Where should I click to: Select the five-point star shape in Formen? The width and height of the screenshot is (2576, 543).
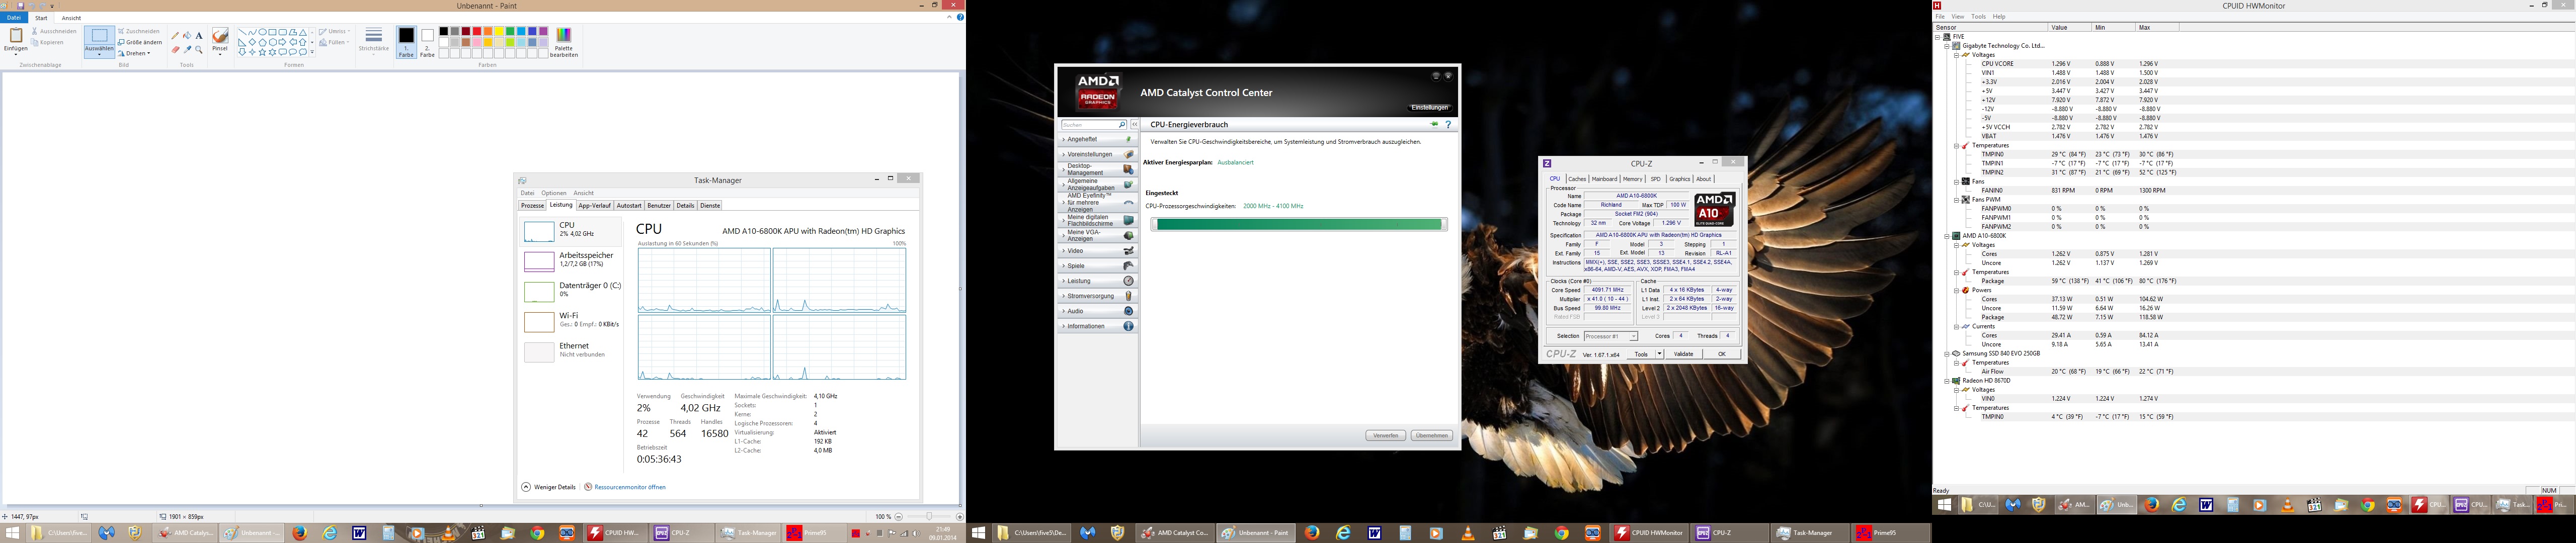point(262,52)
